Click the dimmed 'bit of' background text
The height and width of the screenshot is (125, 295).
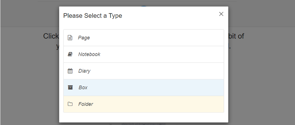click(x=236, y=36)
